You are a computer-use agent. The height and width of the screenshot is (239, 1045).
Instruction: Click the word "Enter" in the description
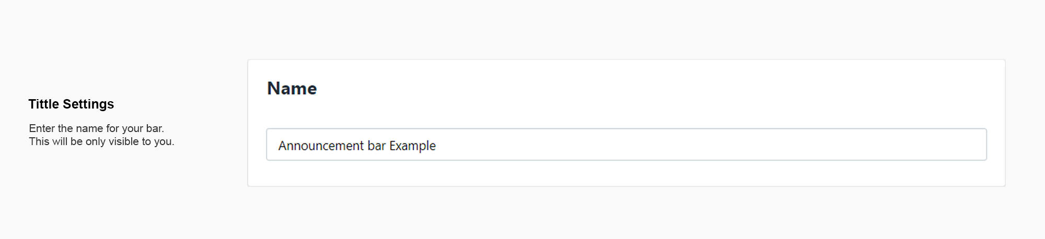pyautogui.click(x=42, y=128)
